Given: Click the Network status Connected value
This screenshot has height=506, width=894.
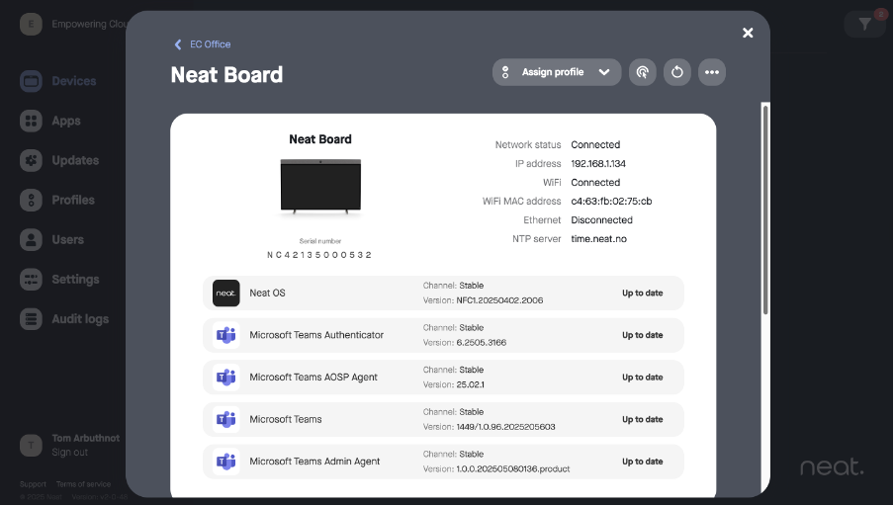Looking at the screenshot, I should [595, 145].
